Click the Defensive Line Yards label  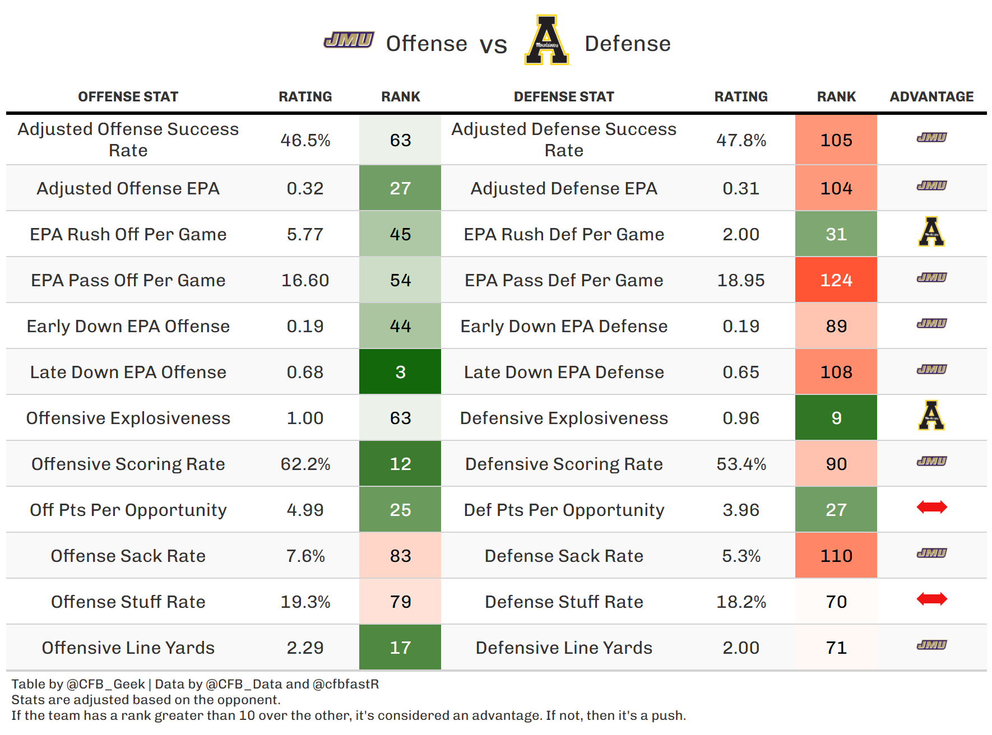pyautogui.click(x=564, y=648)
